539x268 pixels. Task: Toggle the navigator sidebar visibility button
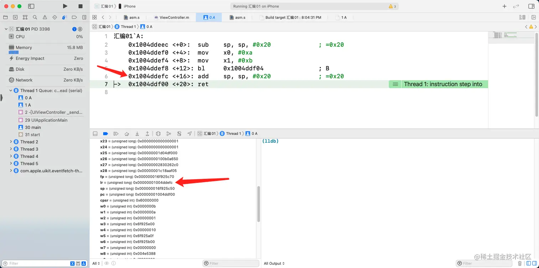[x=31, y=6]
